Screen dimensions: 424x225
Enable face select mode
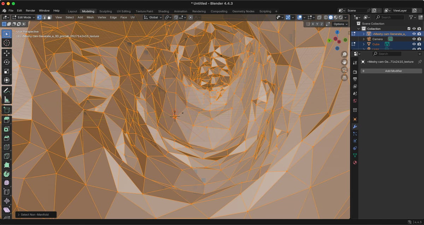[x=49, y=17]
